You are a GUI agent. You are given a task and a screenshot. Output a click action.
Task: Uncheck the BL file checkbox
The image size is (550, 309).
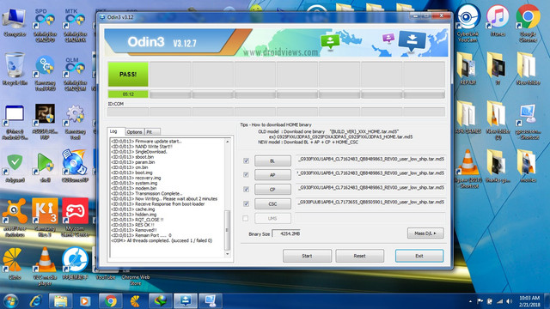click(x=247, y=161)
